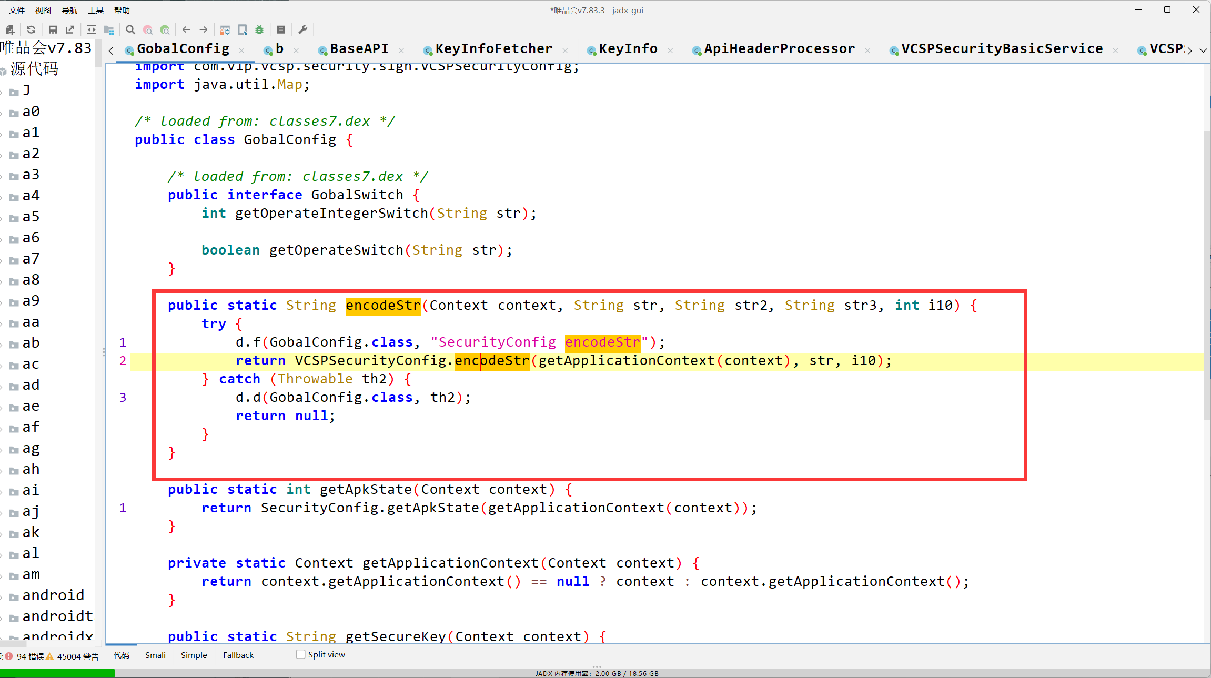Click the class icon on the b tab

[x=268, y=50]
